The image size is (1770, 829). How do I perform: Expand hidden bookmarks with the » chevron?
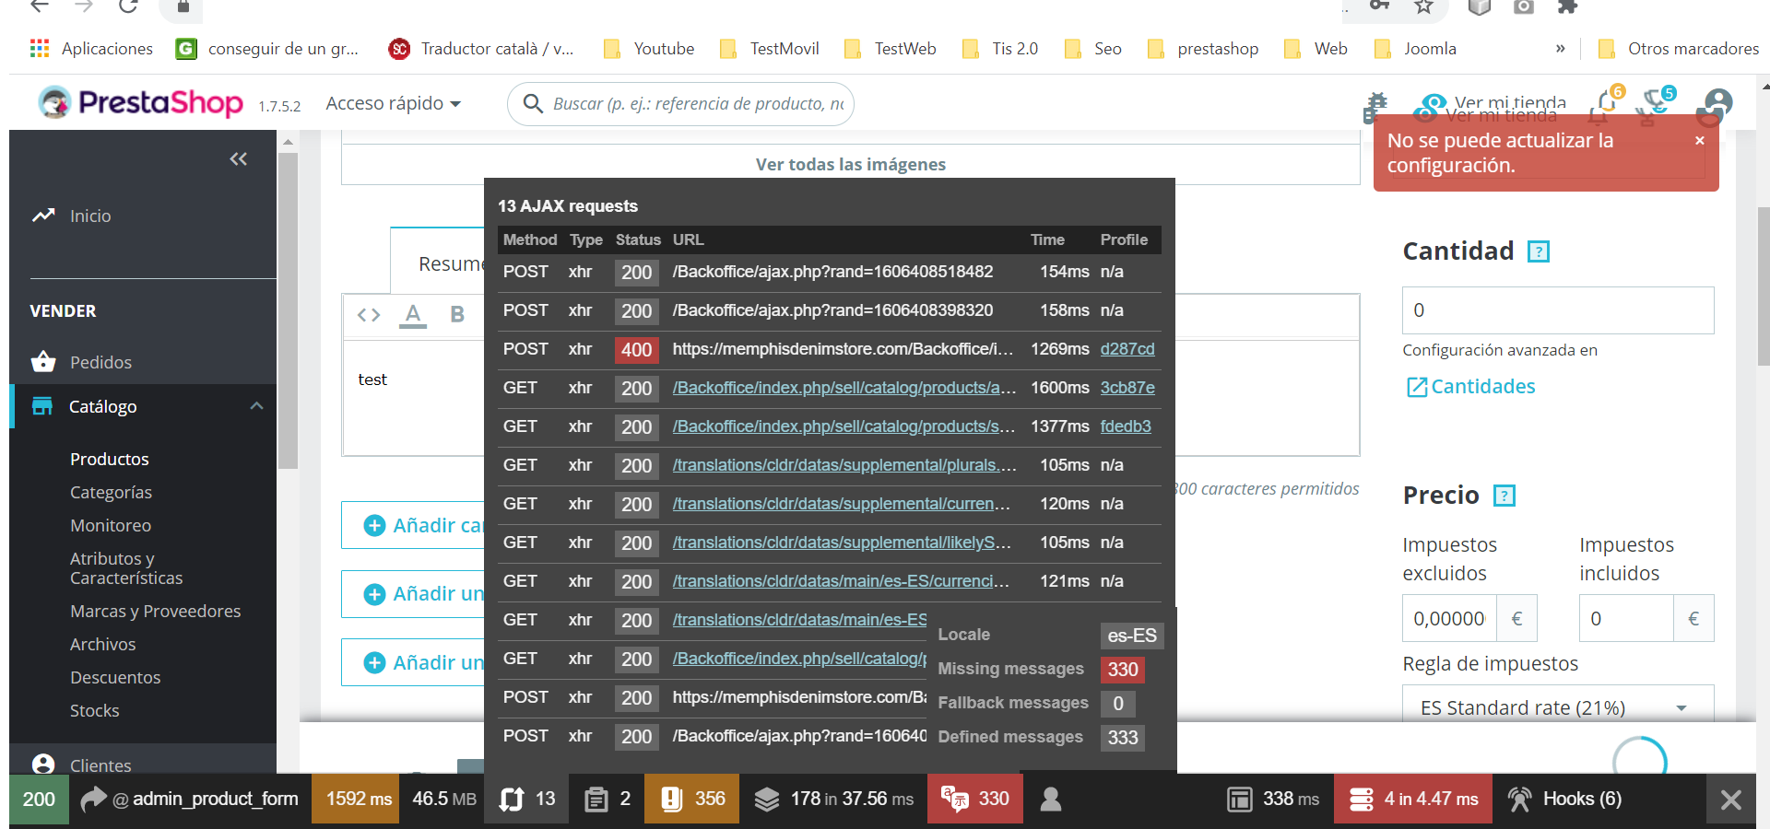(1560, 49)
